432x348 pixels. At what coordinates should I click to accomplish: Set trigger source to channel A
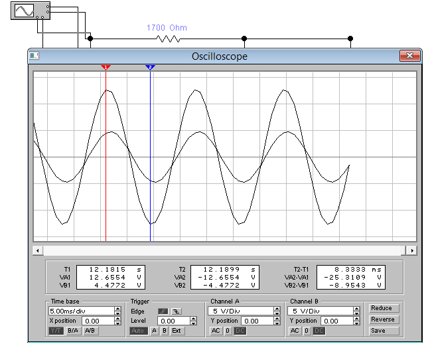click(x=155, y=331)
